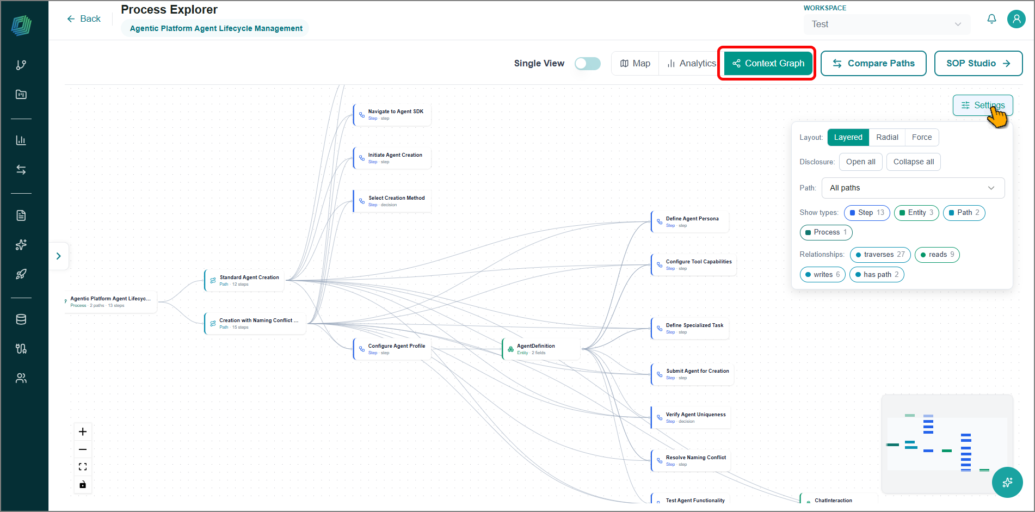This screenshot has height=512, width=1035.
Task: Select the Force layout
Action: (922, 138)
